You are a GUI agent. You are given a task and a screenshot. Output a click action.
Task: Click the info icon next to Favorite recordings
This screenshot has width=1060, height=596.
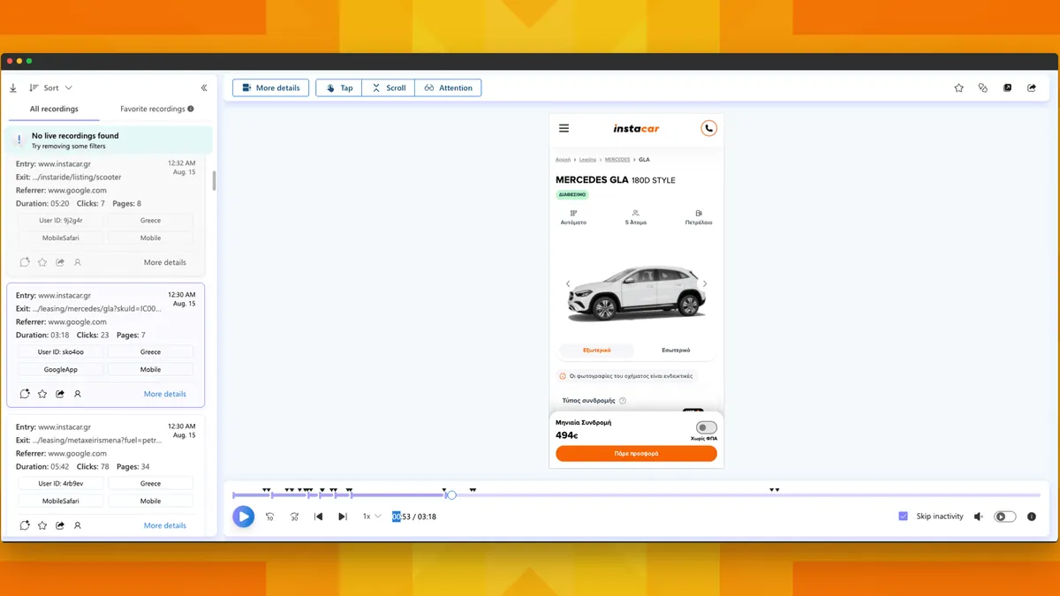click(x=191, y=109)
